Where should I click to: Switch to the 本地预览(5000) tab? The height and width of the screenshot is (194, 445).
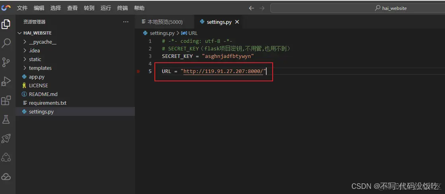[165, 22]
